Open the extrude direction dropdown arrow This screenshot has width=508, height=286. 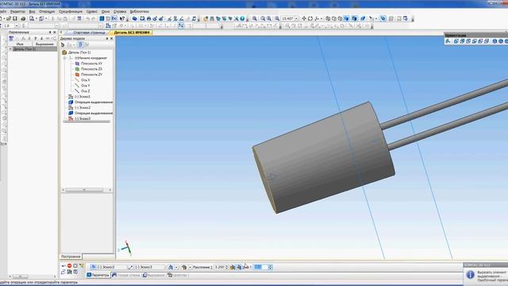pyautogui.click(x=176, y=267)
